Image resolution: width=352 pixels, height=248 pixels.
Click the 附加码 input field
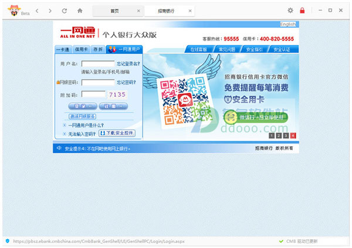pos(93,94)
